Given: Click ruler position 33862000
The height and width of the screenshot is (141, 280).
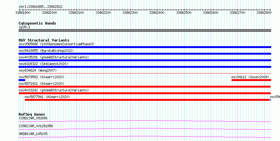Looking at the screenshot, I should (49, 13).
